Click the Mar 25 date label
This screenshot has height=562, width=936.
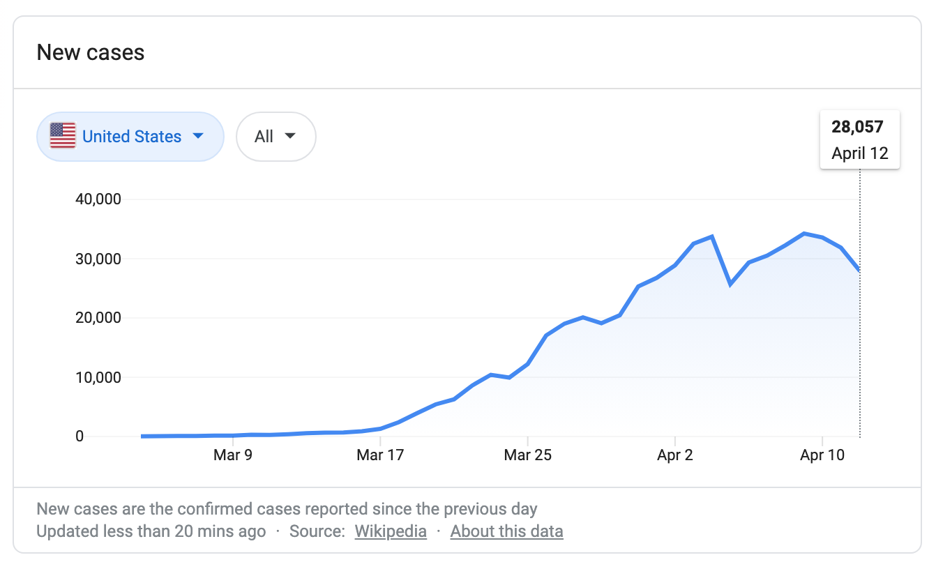[x=528, y=456]
